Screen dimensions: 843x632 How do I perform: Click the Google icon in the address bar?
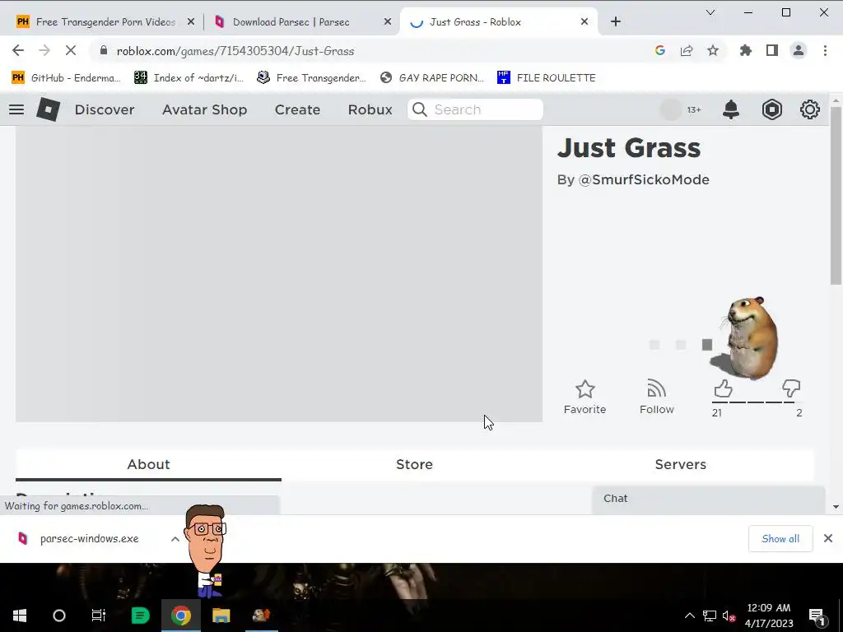[660, 50]
